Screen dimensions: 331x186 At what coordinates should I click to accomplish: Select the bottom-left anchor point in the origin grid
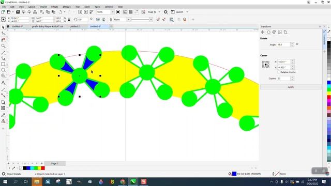tap(263, 67)
